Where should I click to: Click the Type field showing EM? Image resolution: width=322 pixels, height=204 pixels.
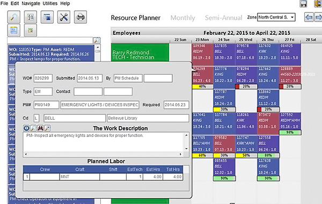click(43, 92)
